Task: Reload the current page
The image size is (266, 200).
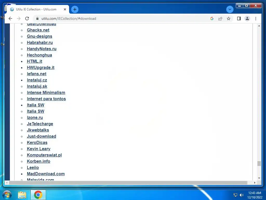Action: (27, 18)
